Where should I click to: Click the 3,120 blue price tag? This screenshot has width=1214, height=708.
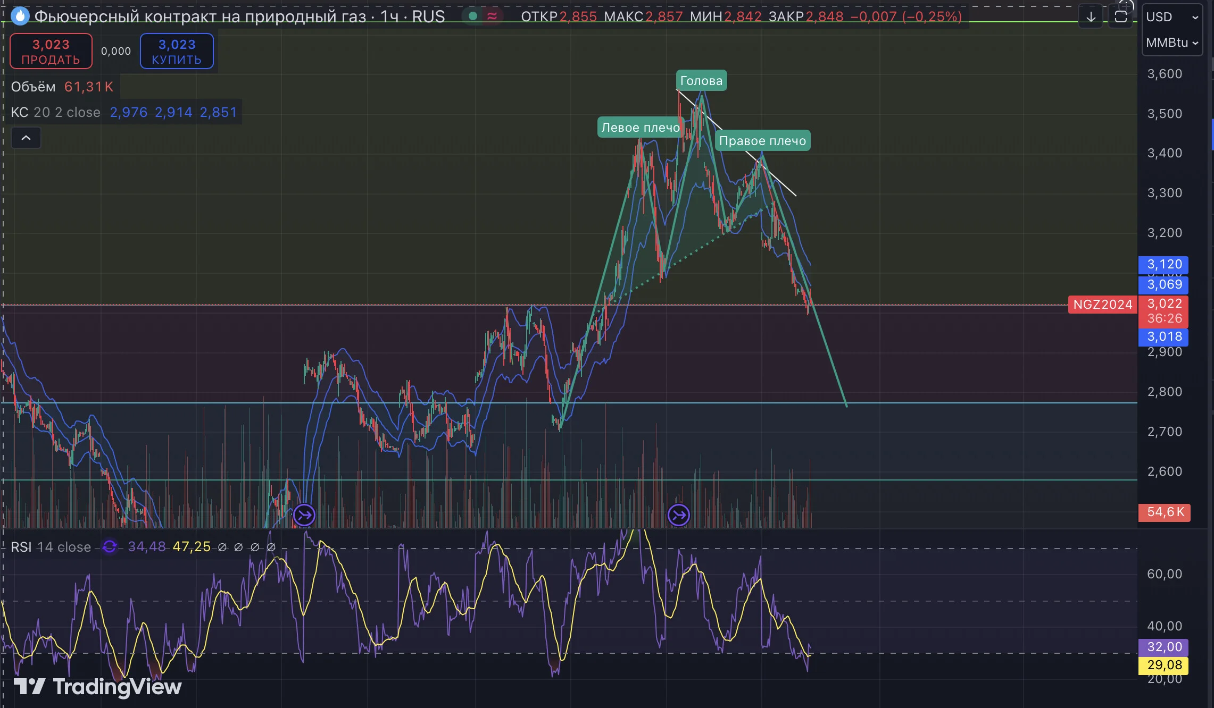[1163, 265]
